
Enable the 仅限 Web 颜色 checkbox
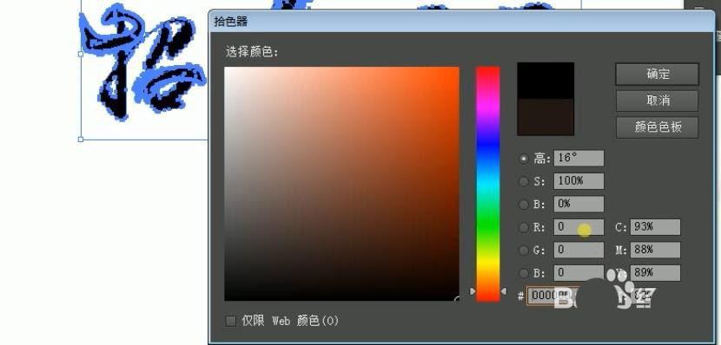click(x=230, y=321)
